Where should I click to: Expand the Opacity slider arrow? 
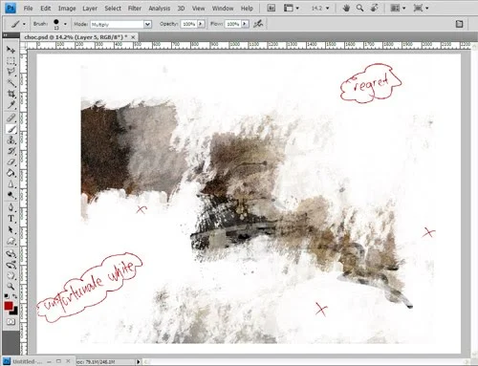(201, 24)
